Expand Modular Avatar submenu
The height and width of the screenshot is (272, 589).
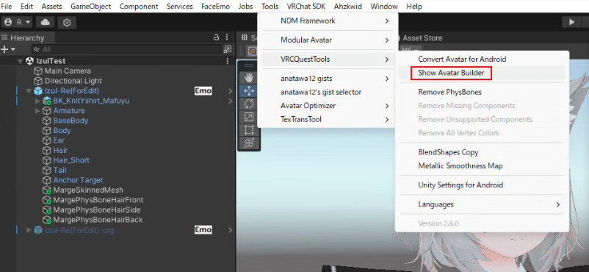click(328, 40)
